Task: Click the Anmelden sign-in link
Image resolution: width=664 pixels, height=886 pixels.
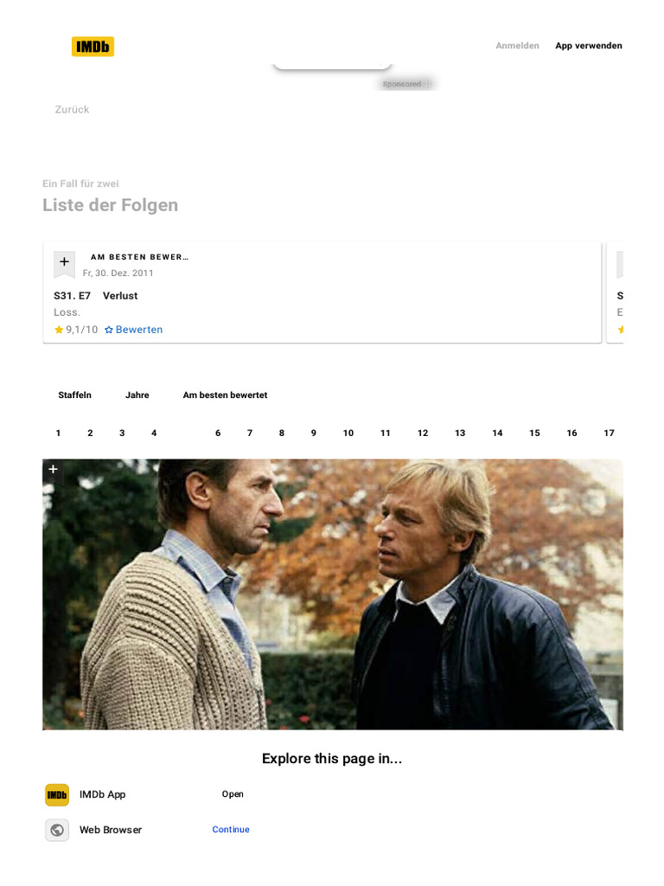Action: pyautogui.click(x=517, y=46)
